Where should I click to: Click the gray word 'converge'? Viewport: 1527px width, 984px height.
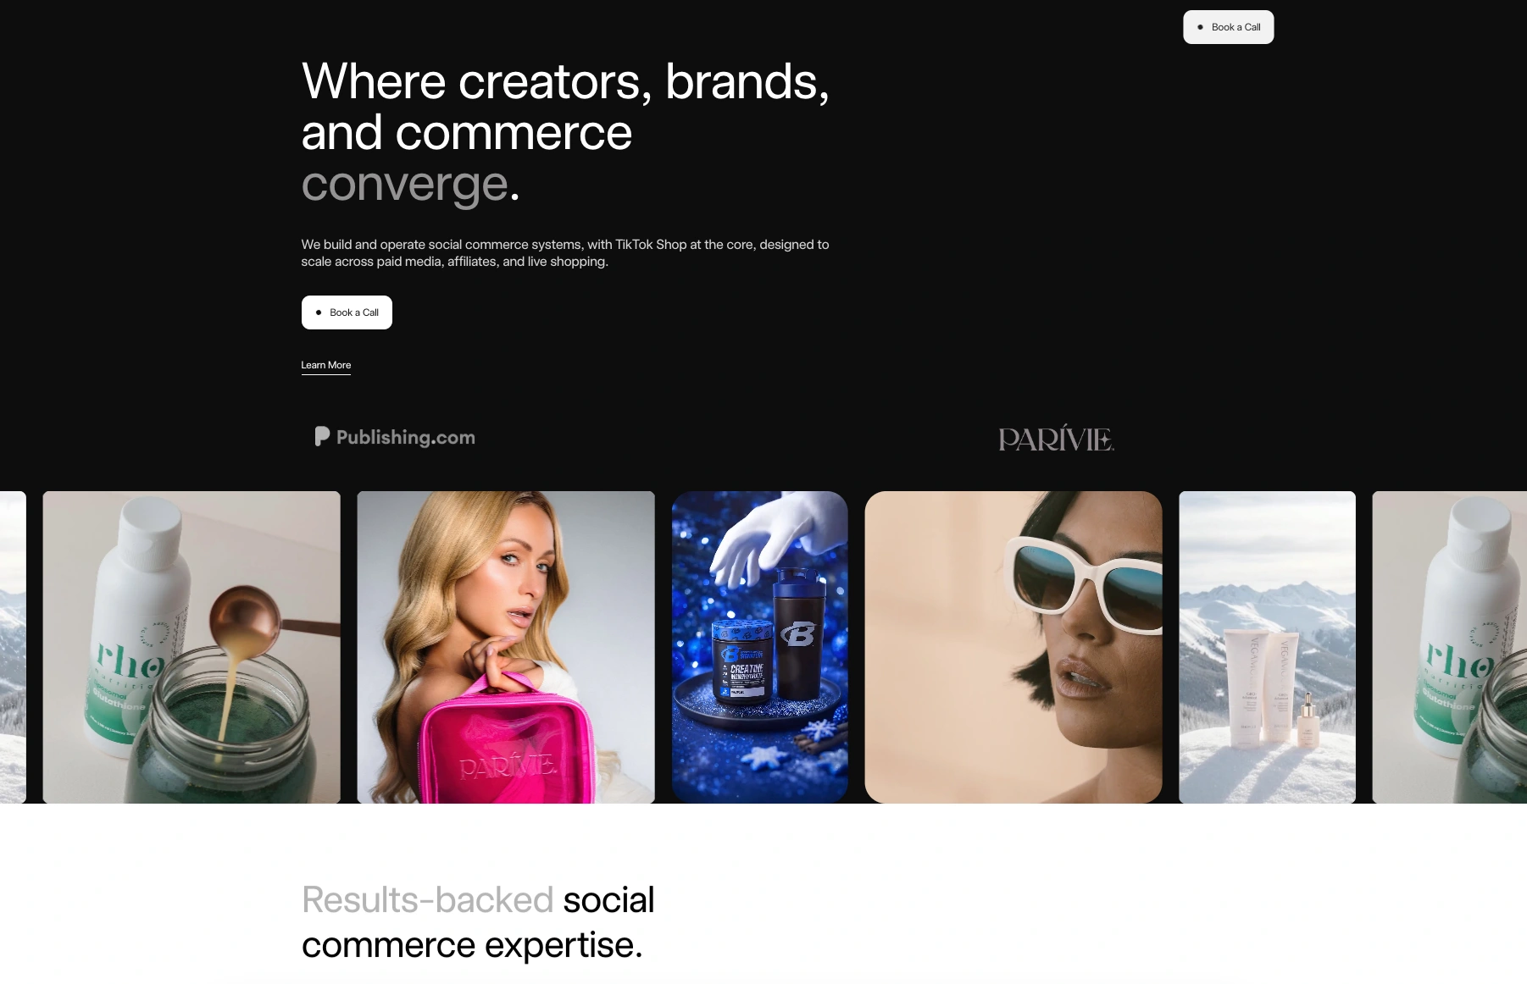tap(405, 184)
